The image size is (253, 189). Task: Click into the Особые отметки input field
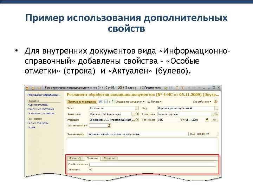point(153,164)
